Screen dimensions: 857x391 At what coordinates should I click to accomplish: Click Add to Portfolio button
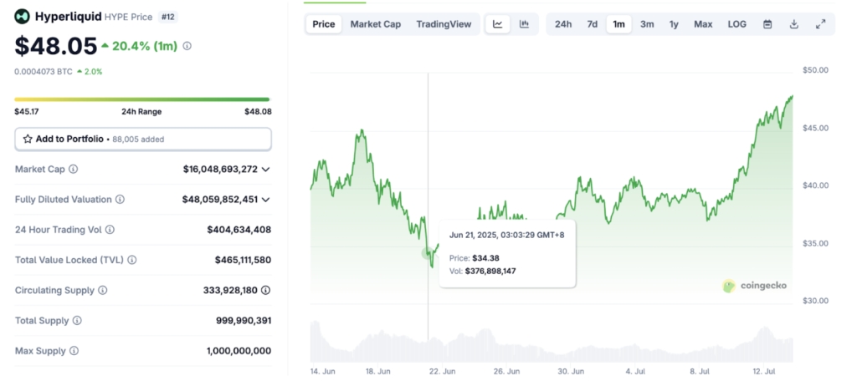pos(143,139)
